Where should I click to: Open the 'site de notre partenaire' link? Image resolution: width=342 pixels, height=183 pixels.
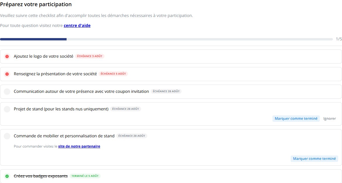click(x=79, y=146)
